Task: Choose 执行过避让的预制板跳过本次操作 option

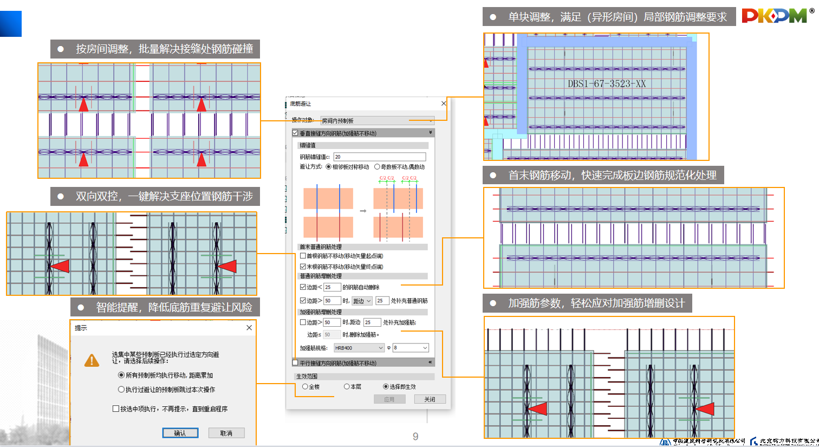Action: click(121, 390)
